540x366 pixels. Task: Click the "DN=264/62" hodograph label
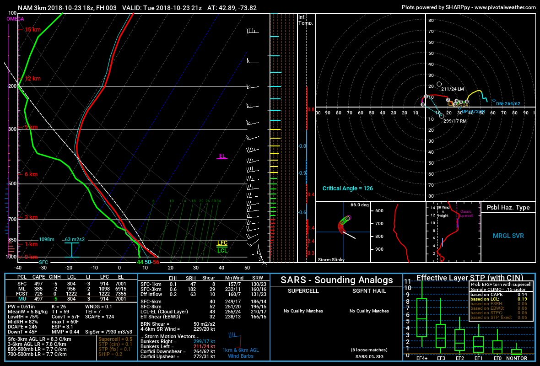[x=508, y=104]
